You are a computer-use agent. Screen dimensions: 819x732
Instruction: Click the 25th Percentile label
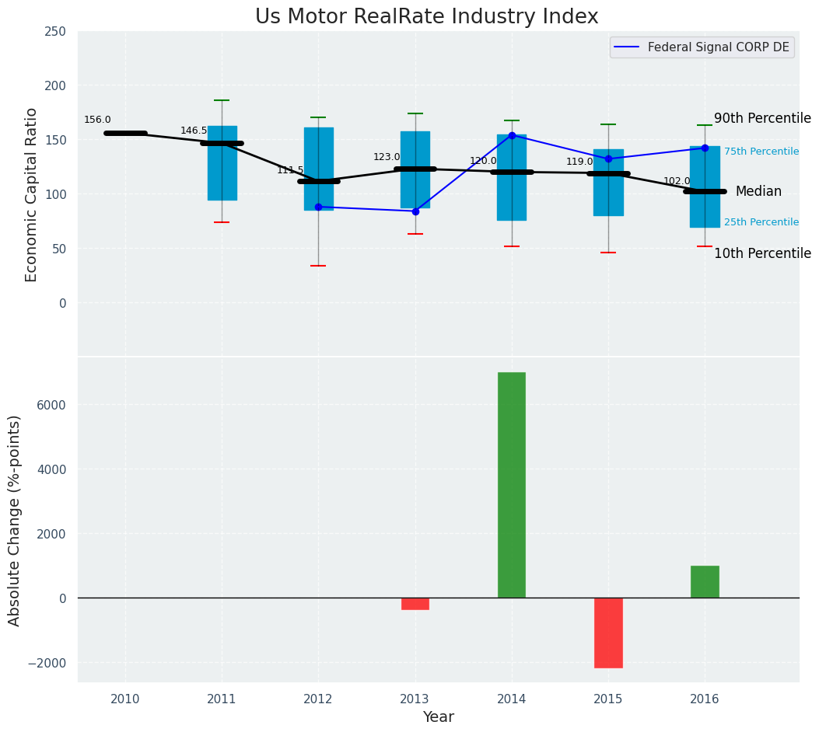point(761,222)
